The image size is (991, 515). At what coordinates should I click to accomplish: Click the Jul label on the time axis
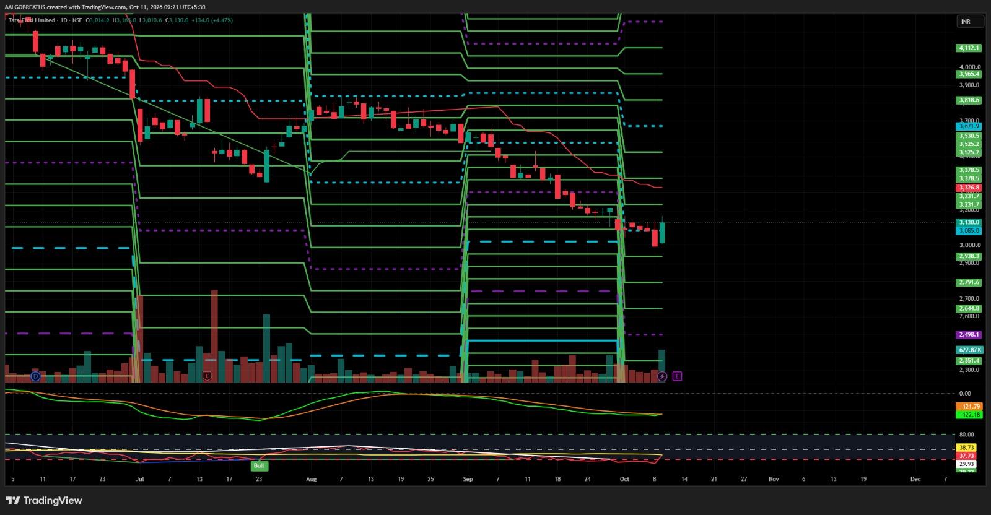[x=139, y=479]
